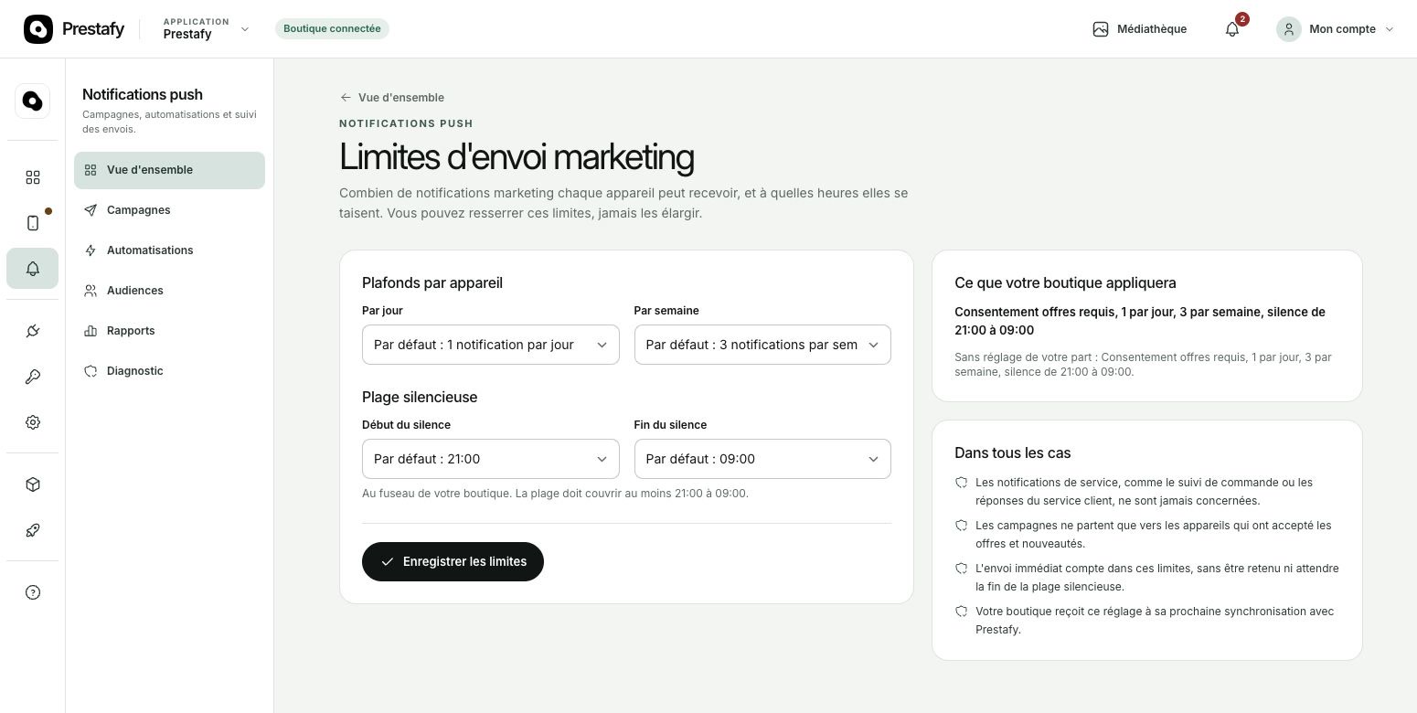Expand the Fin du silence dropdown
The height and width of the screenshot is (713, 1417).
(762, 459)
